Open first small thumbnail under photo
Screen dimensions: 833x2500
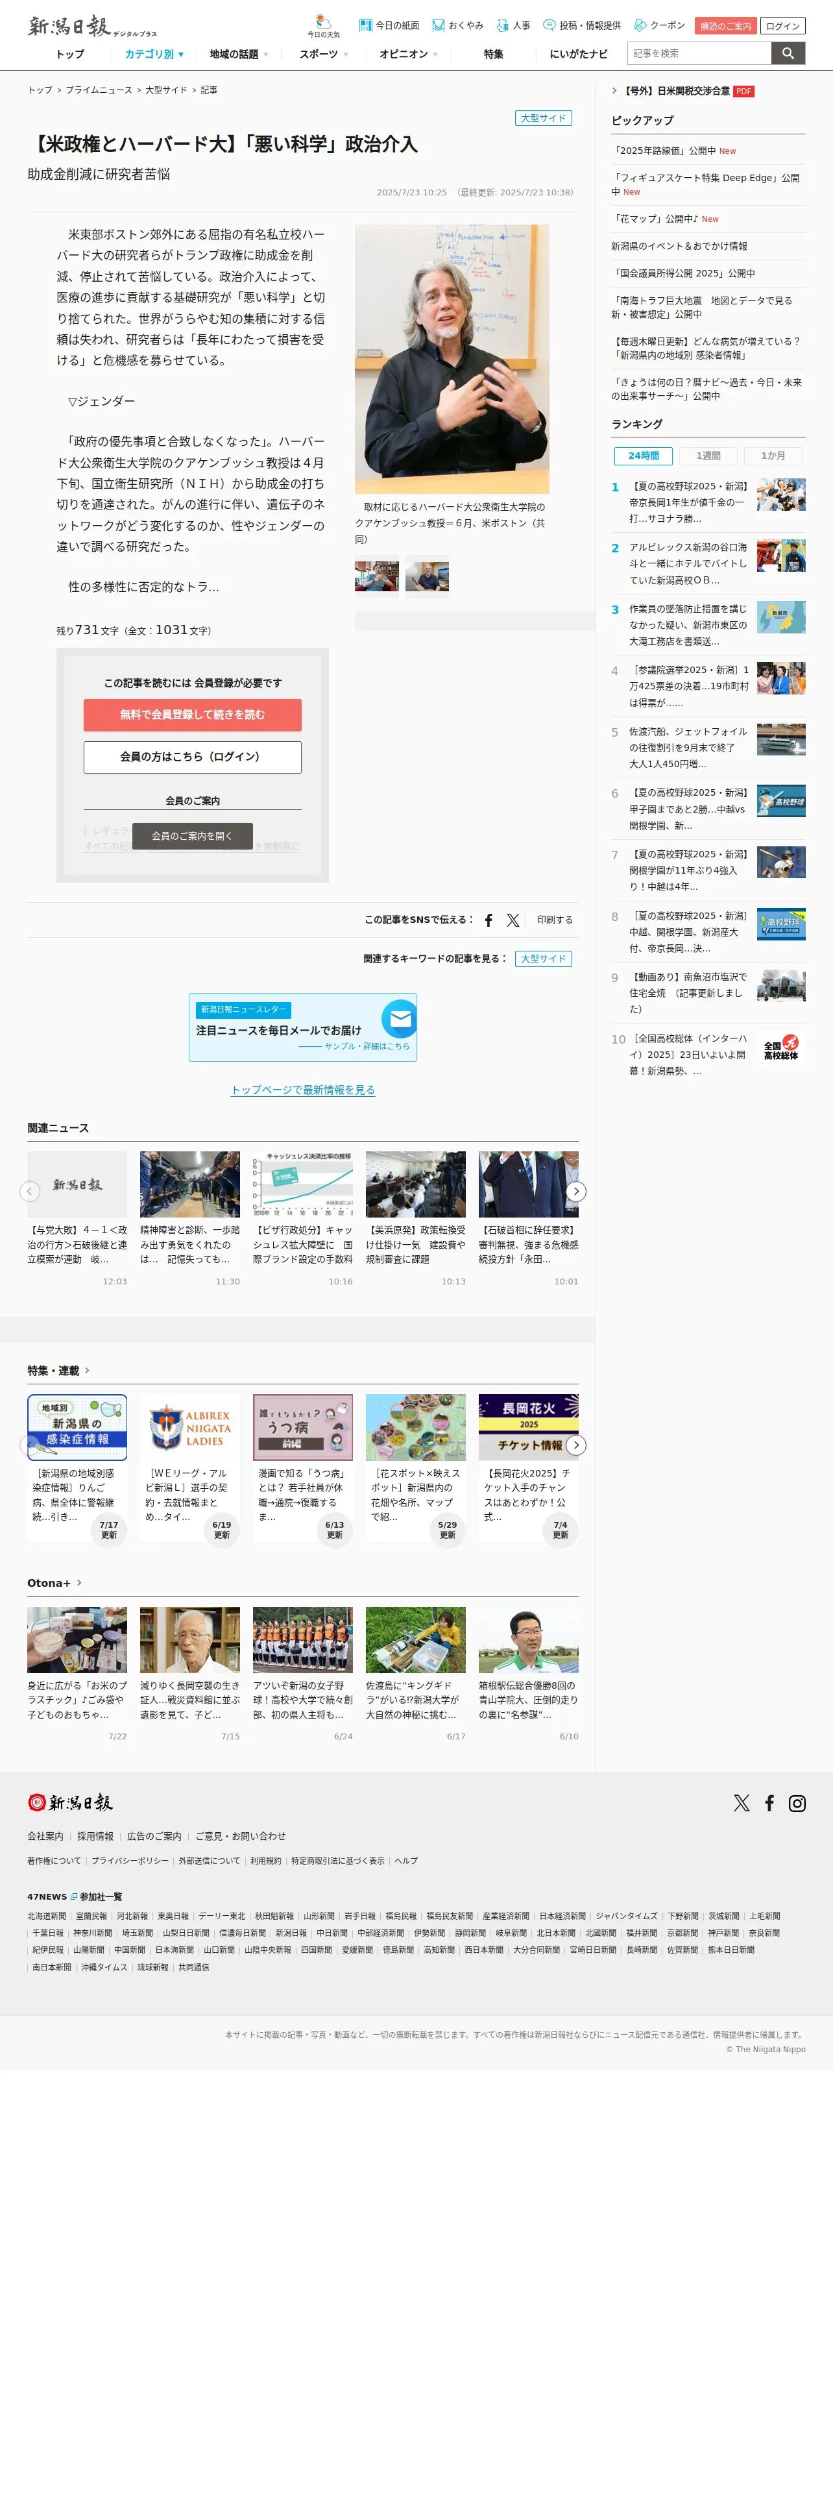click(x=376, y=578)
